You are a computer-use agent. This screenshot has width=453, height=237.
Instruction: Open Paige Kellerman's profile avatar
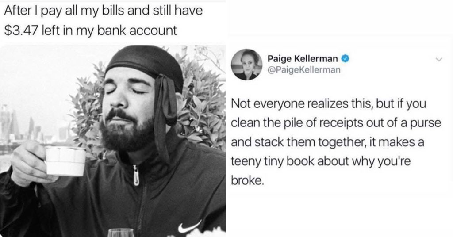pyautogui.click(x=246, y=65)
